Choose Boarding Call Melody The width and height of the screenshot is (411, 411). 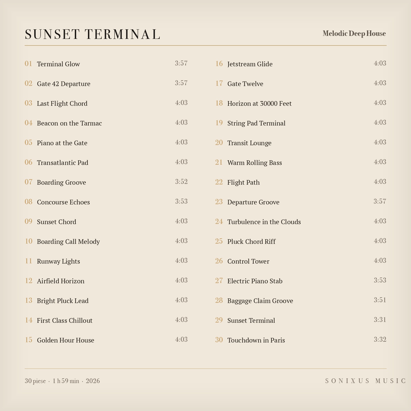[x=68, y=241]
